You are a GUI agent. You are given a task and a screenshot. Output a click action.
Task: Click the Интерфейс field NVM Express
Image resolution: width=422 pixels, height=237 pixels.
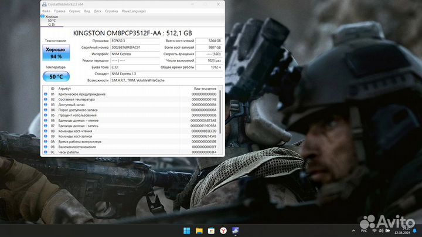coord(135,54)
